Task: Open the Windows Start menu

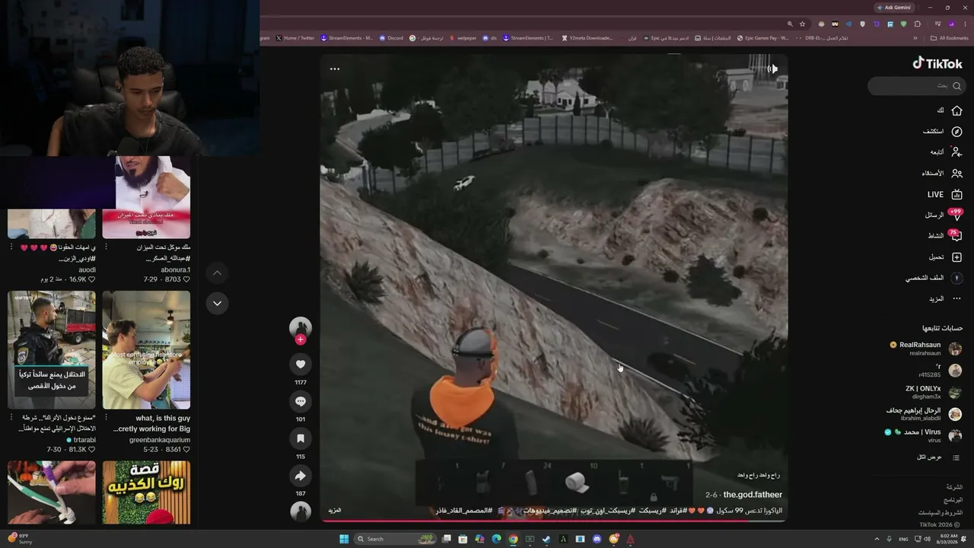Action: pyautogui.click(x=344, y=539)
